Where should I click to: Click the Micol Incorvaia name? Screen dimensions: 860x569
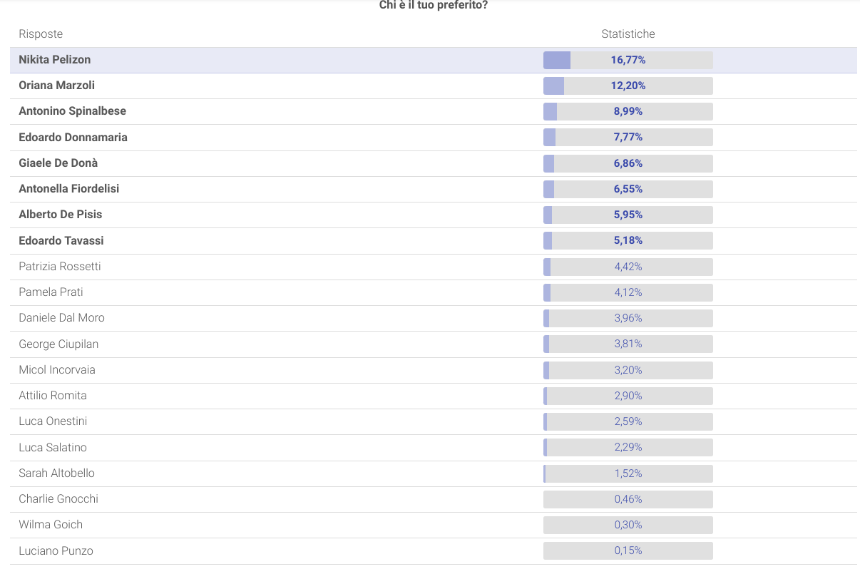click(x=57, y=370)
